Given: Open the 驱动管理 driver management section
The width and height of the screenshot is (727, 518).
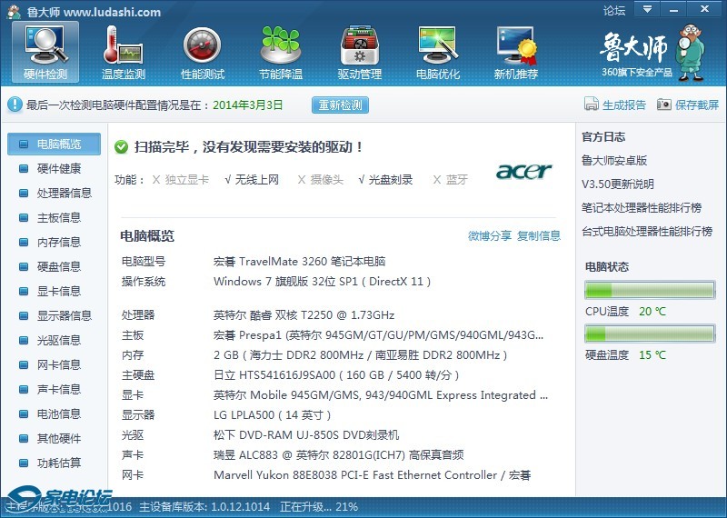Looking at the screenshot, I should [x=359, y=51].
